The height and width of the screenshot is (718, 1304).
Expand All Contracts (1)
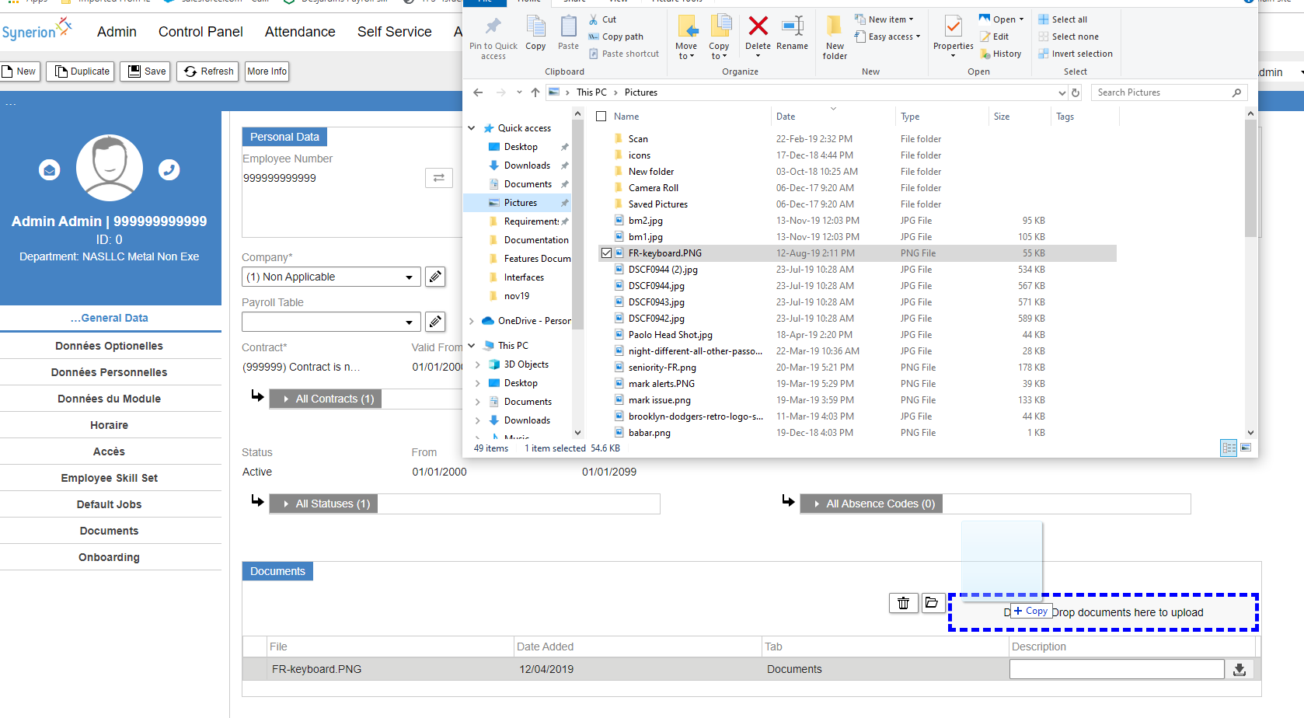(326, 399)
